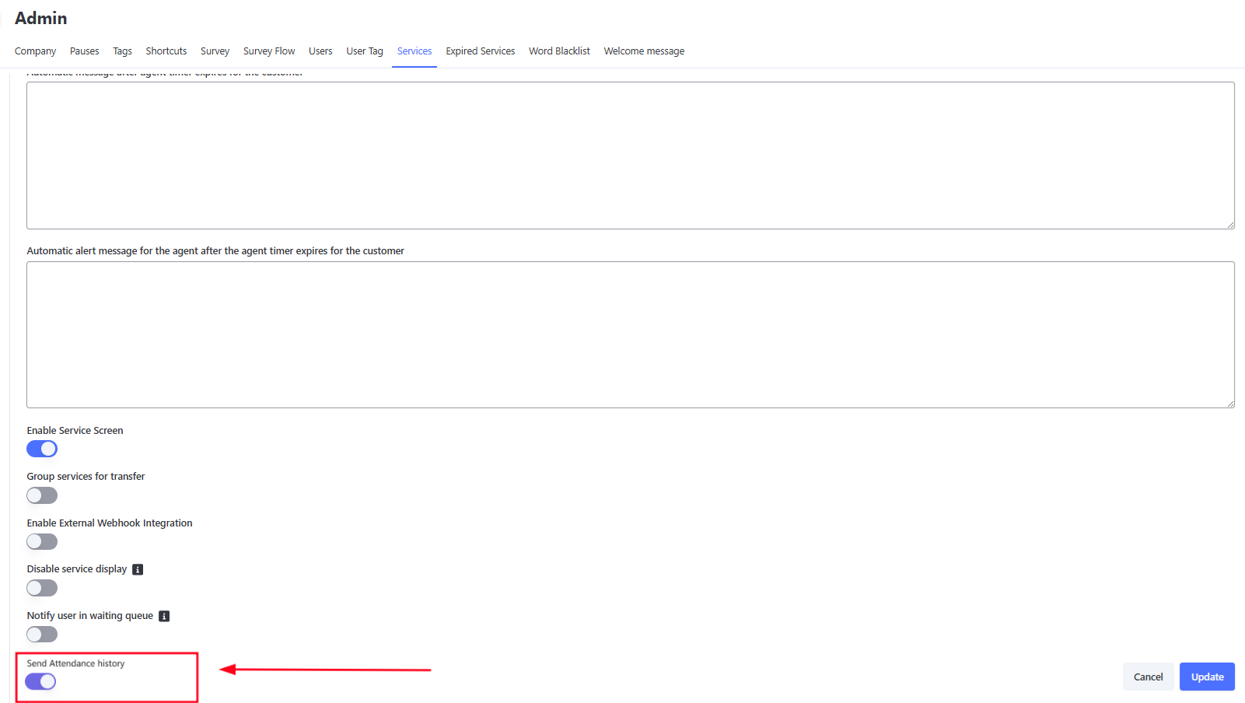Switch to the Users tab

click(x=320, y=51)
